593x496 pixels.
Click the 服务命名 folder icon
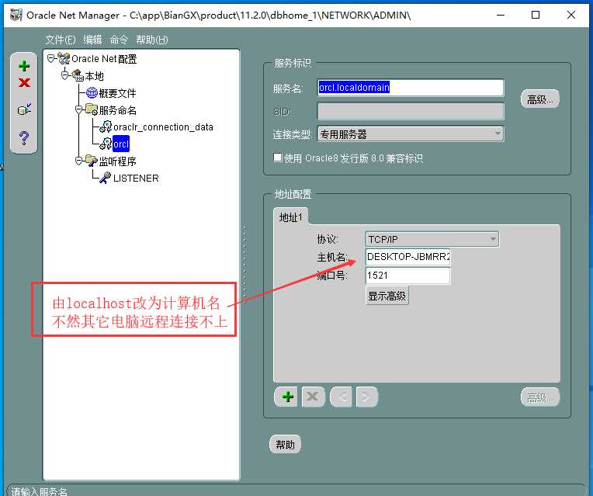coord(92,109)
